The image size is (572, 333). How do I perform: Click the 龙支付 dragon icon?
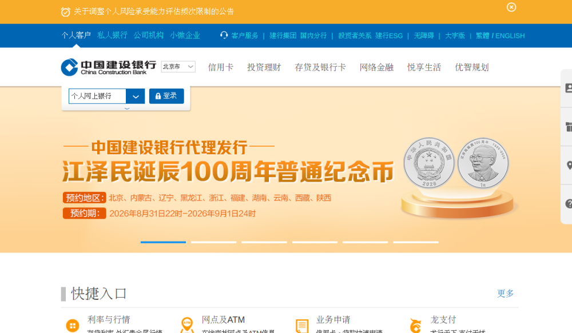[415, 326]
